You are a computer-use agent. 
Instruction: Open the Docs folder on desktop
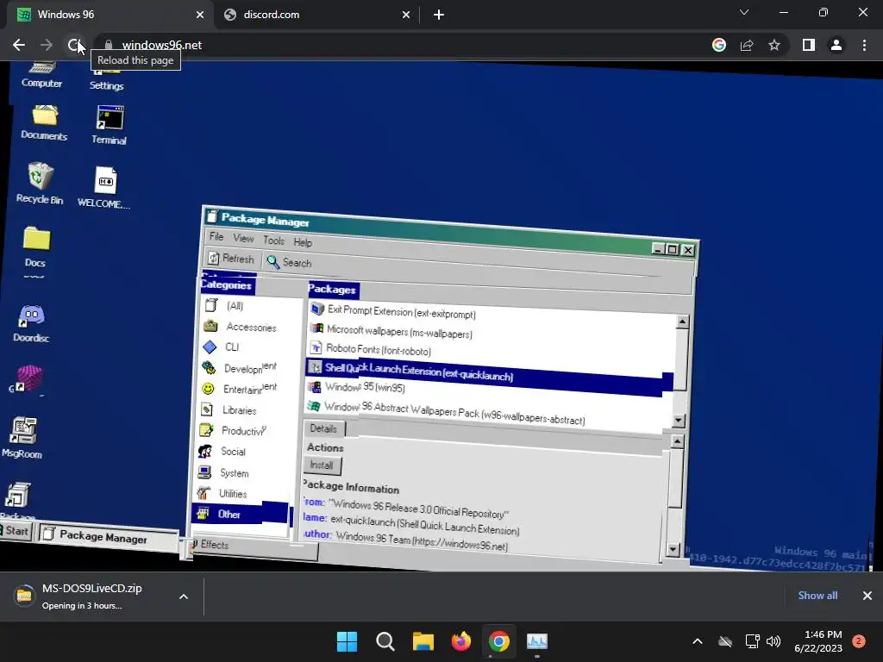tap(35, 247)
